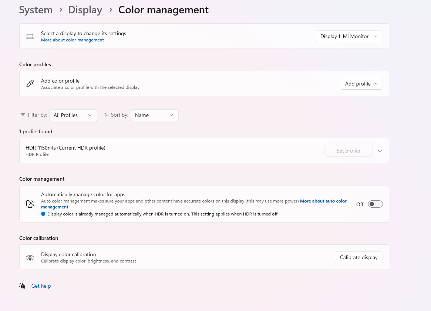
Task: Click the Filter by label
Action: pos(37,115)
